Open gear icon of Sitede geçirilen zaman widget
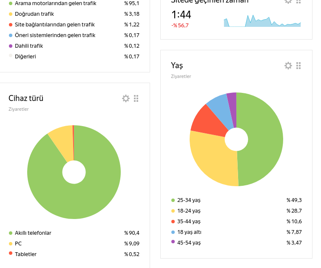 288,1
